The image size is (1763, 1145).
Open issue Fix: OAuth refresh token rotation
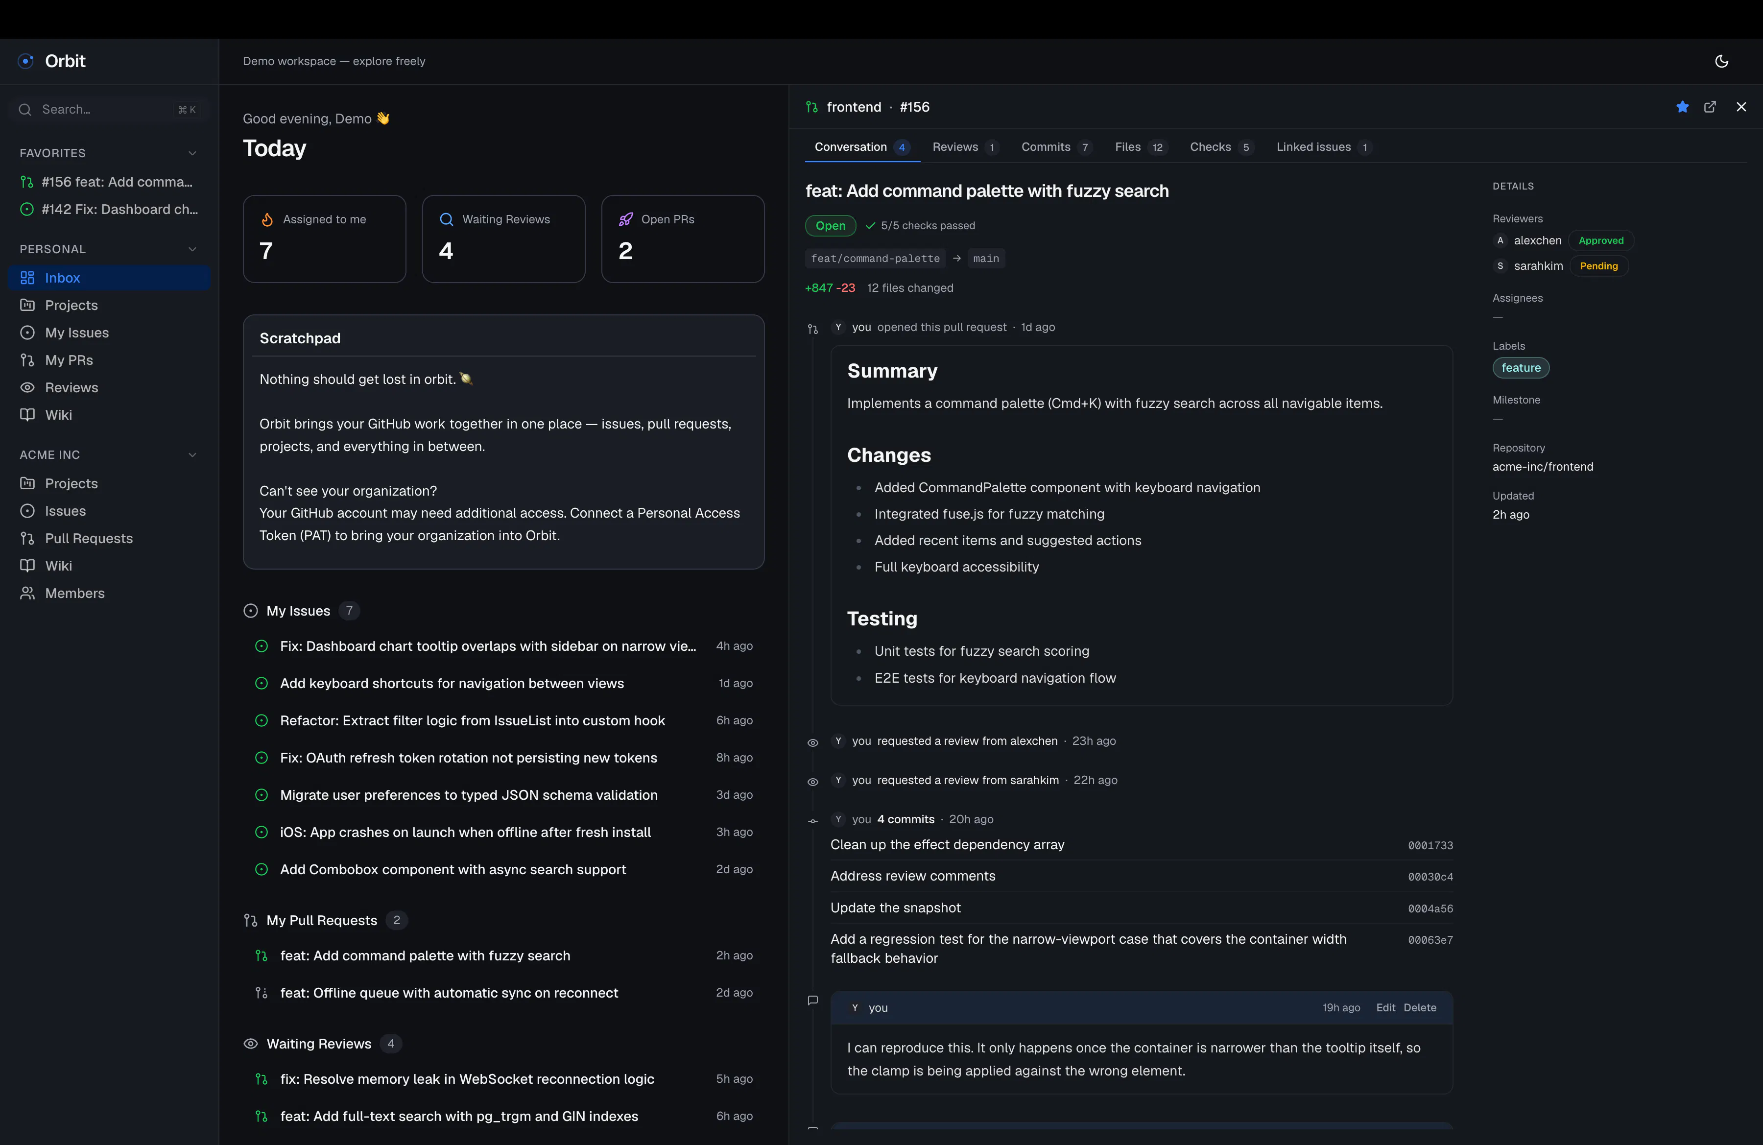coord(504,757)
